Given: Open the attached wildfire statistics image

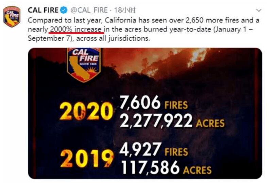Looking at the screenshot, I should pos(145,113).
